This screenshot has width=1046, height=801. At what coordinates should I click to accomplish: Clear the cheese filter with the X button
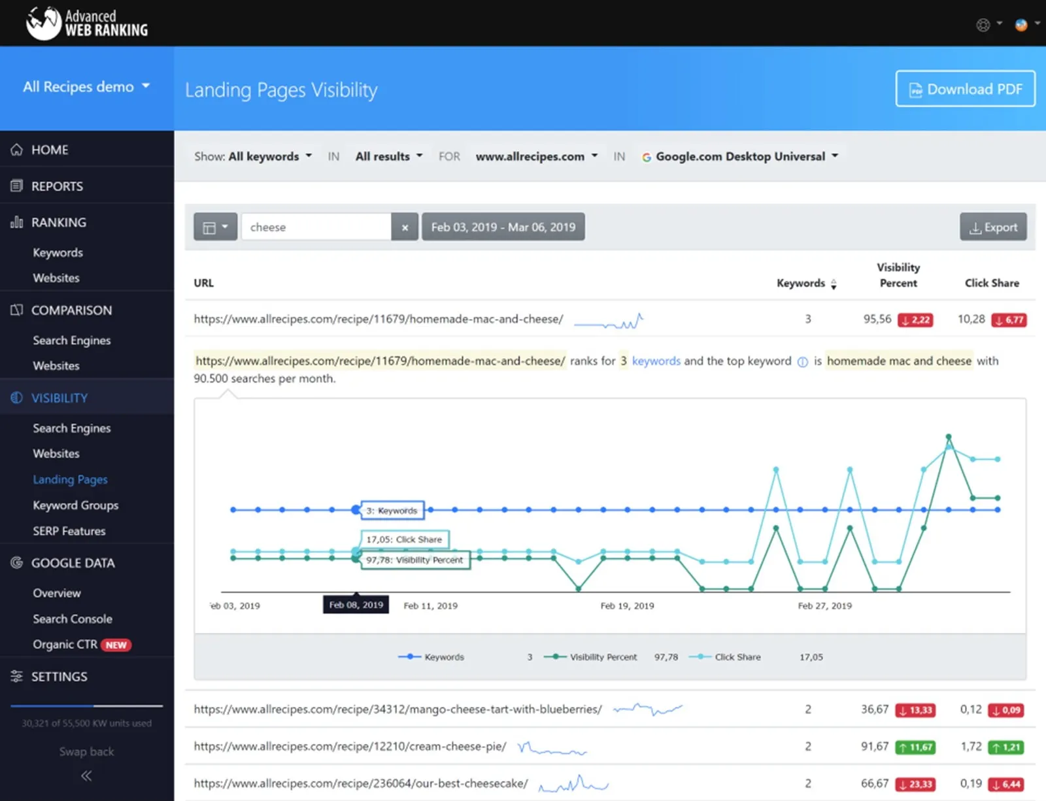point(405,227)
